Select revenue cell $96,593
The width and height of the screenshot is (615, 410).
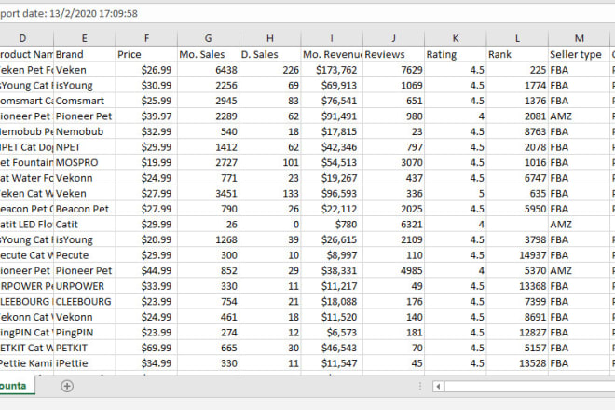pyautogui.click(x=332, y=194)
